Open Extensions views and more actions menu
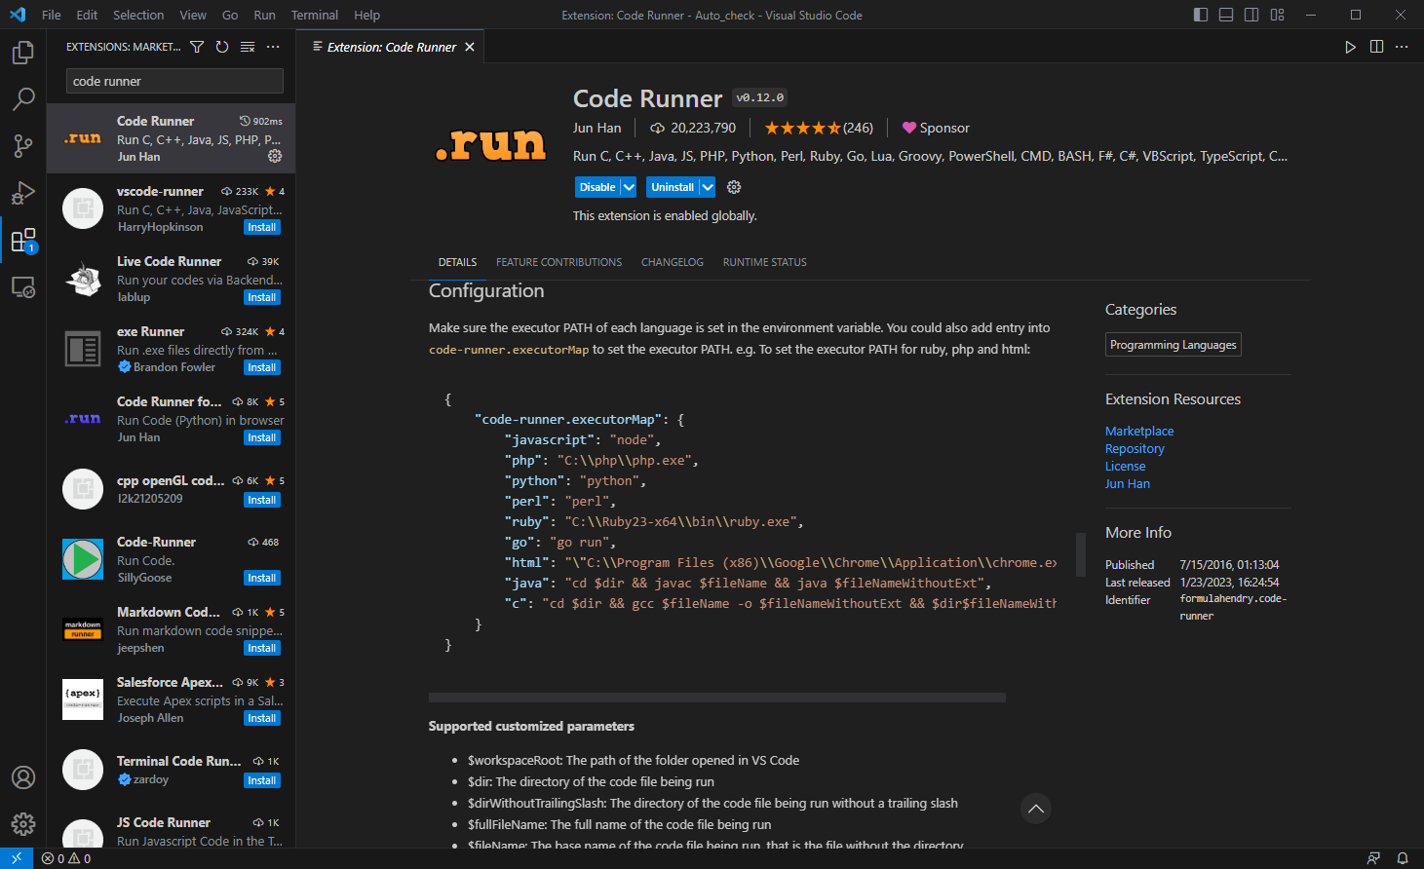The height and width of the screenshot is (869, 1424). click(x=273, y=47)
